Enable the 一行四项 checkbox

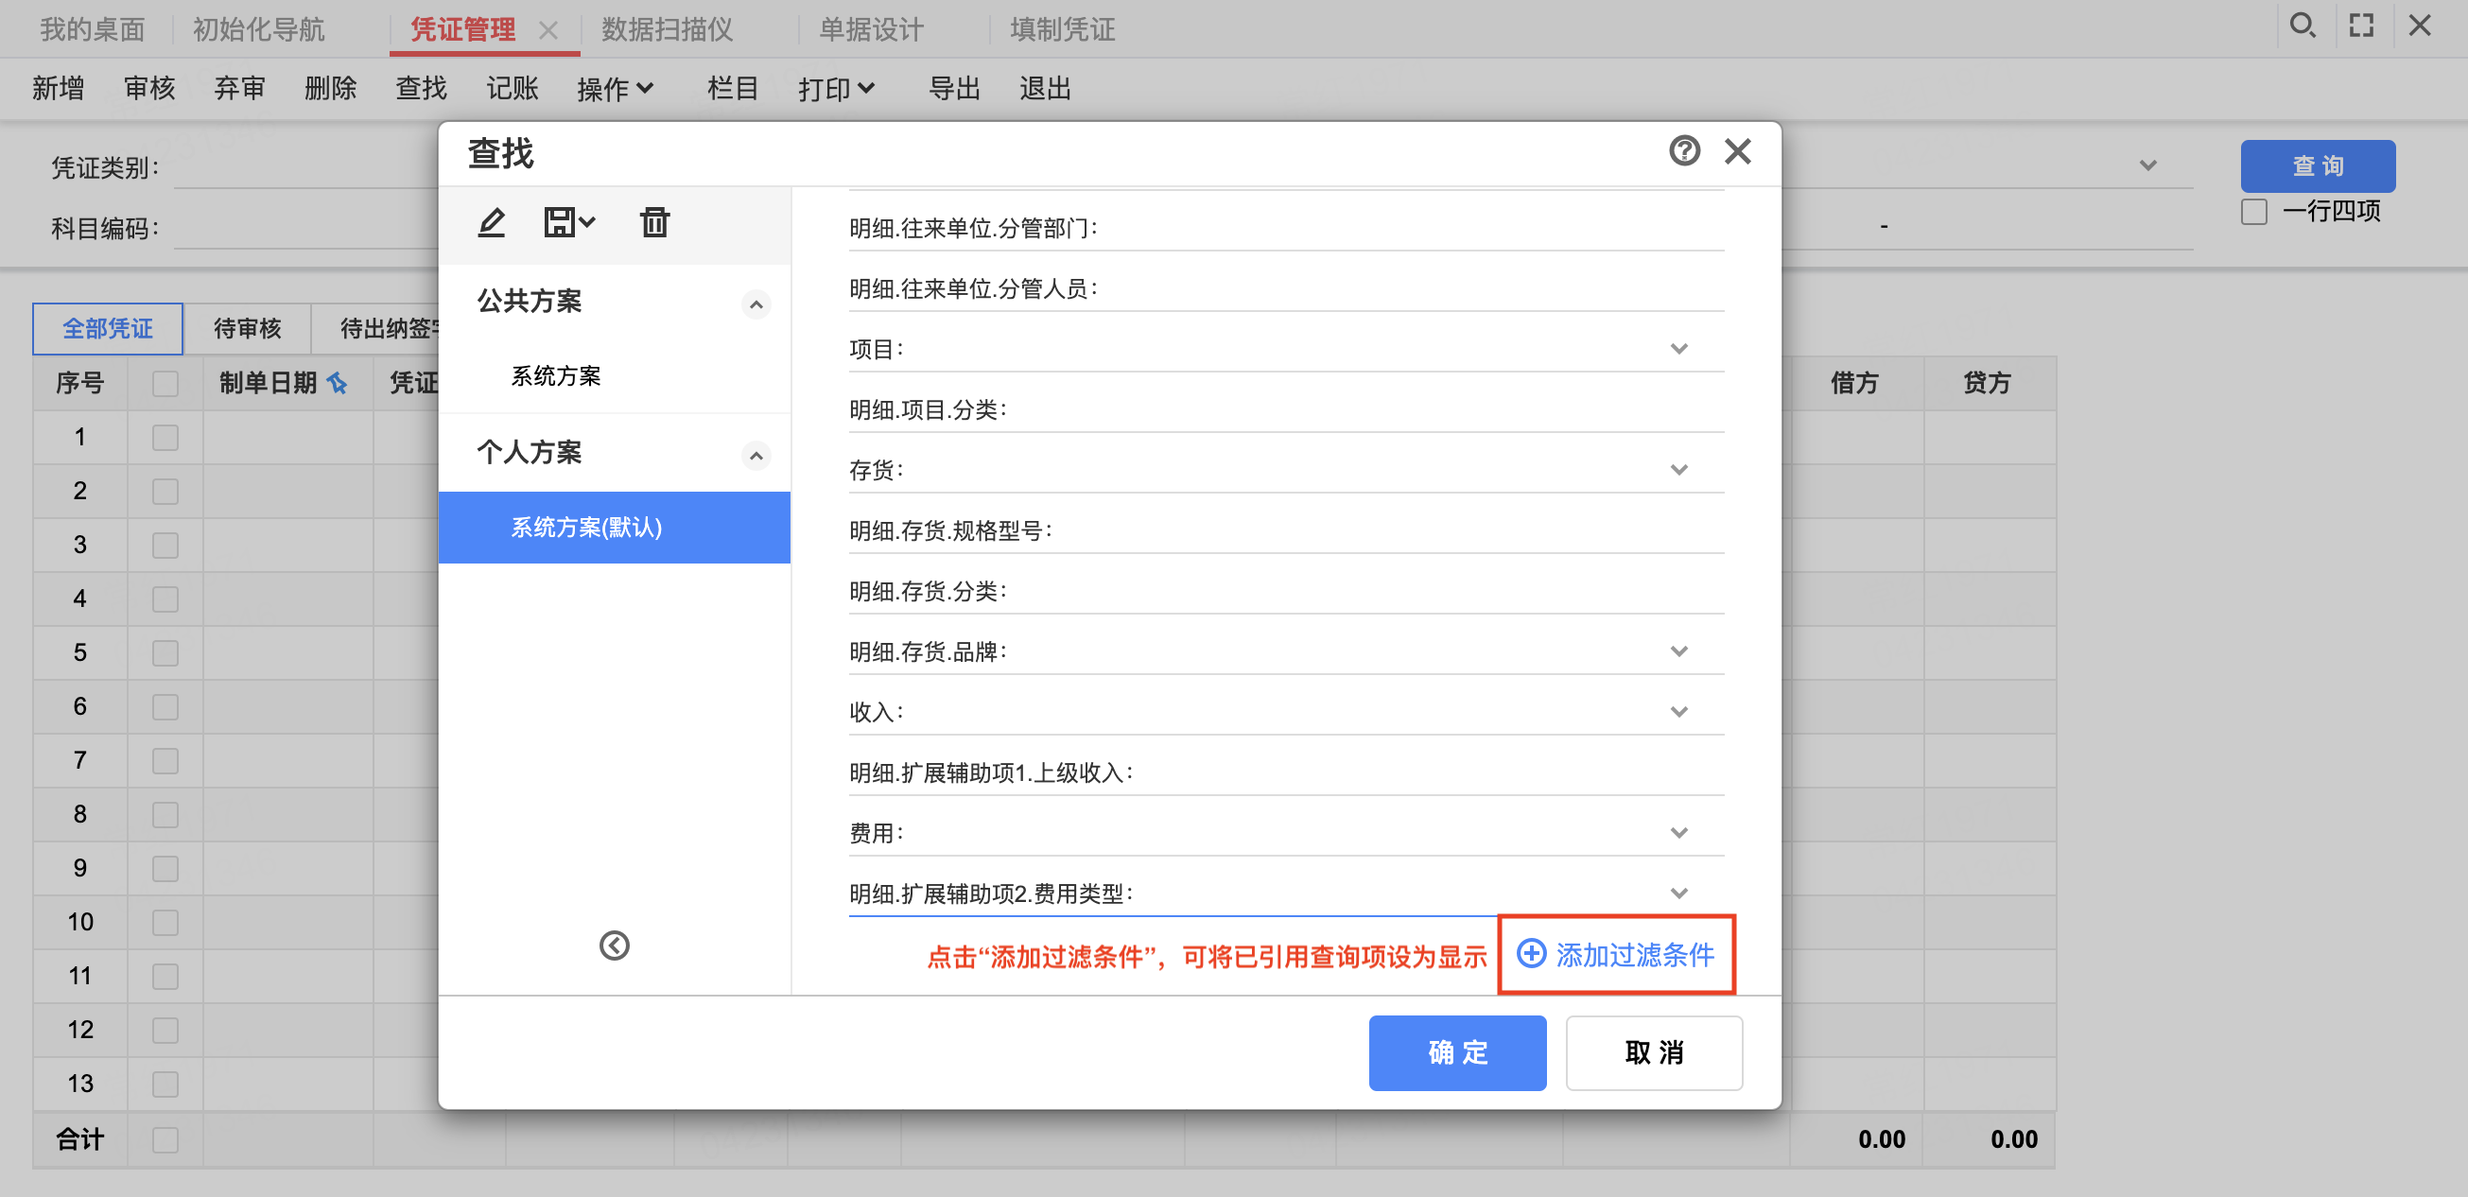tap(2254, 212)
